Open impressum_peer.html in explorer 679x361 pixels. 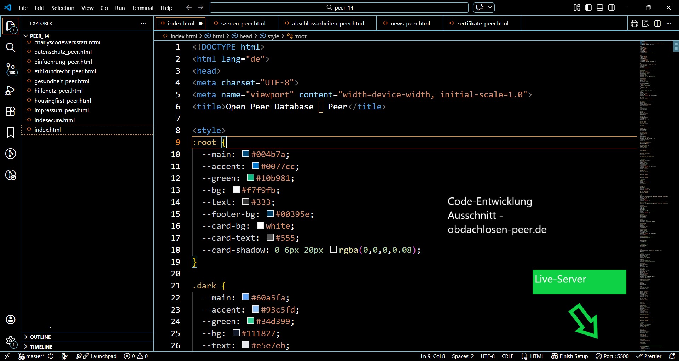point(62,110)
